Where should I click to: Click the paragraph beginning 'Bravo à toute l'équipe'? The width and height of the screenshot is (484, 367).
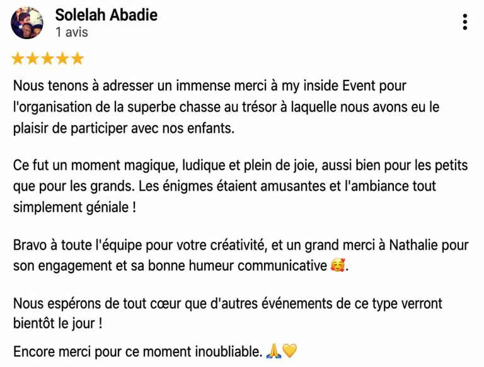(x=241, y=256)
